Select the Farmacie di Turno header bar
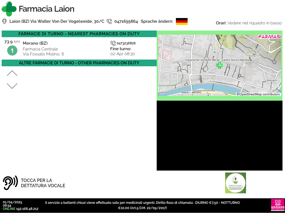285x213 pixels. coord(79,34)
